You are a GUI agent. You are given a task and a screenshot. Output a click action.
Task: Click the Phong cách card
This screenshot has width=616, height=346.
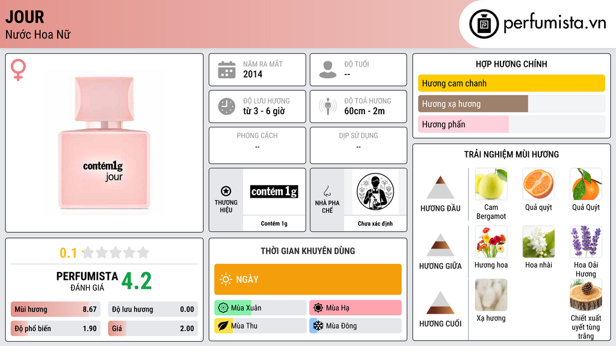tap(257, 145)
